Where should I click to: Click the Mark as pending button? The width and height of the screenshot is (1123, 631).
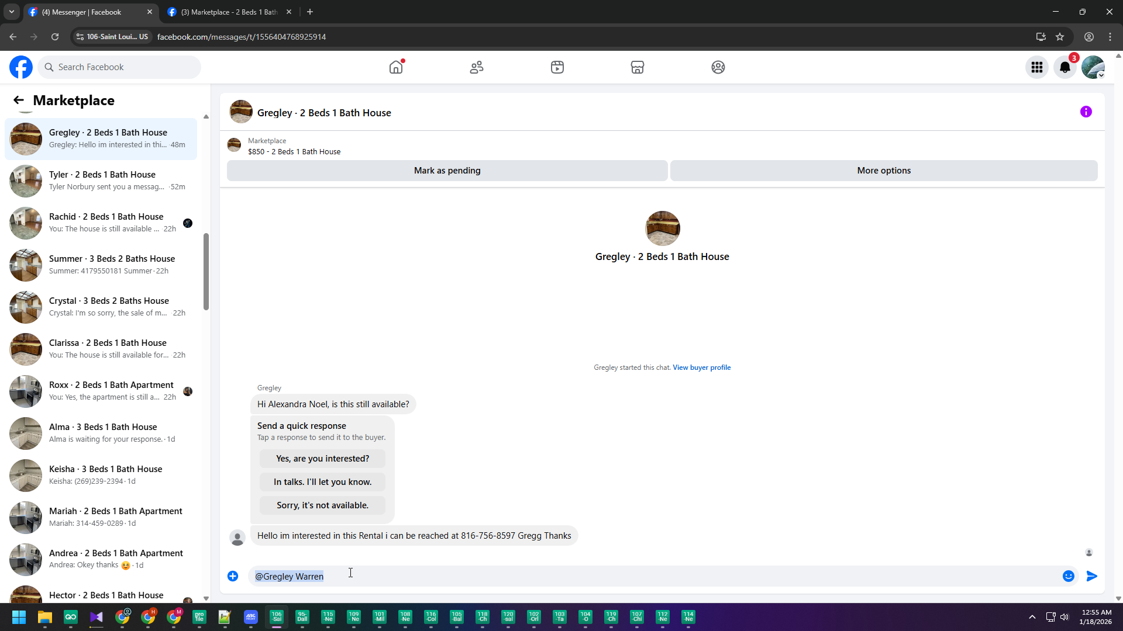pos(447,171)
